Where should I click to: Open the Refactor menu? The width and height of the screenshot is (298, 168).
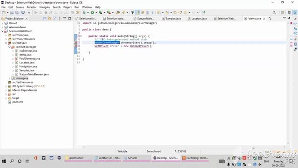point(32,7)
